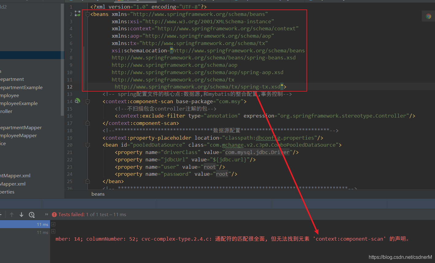Click the 'root' value of the user property
Screen dimensions: 435x263
pyautogui.click(x=210, y=167)
